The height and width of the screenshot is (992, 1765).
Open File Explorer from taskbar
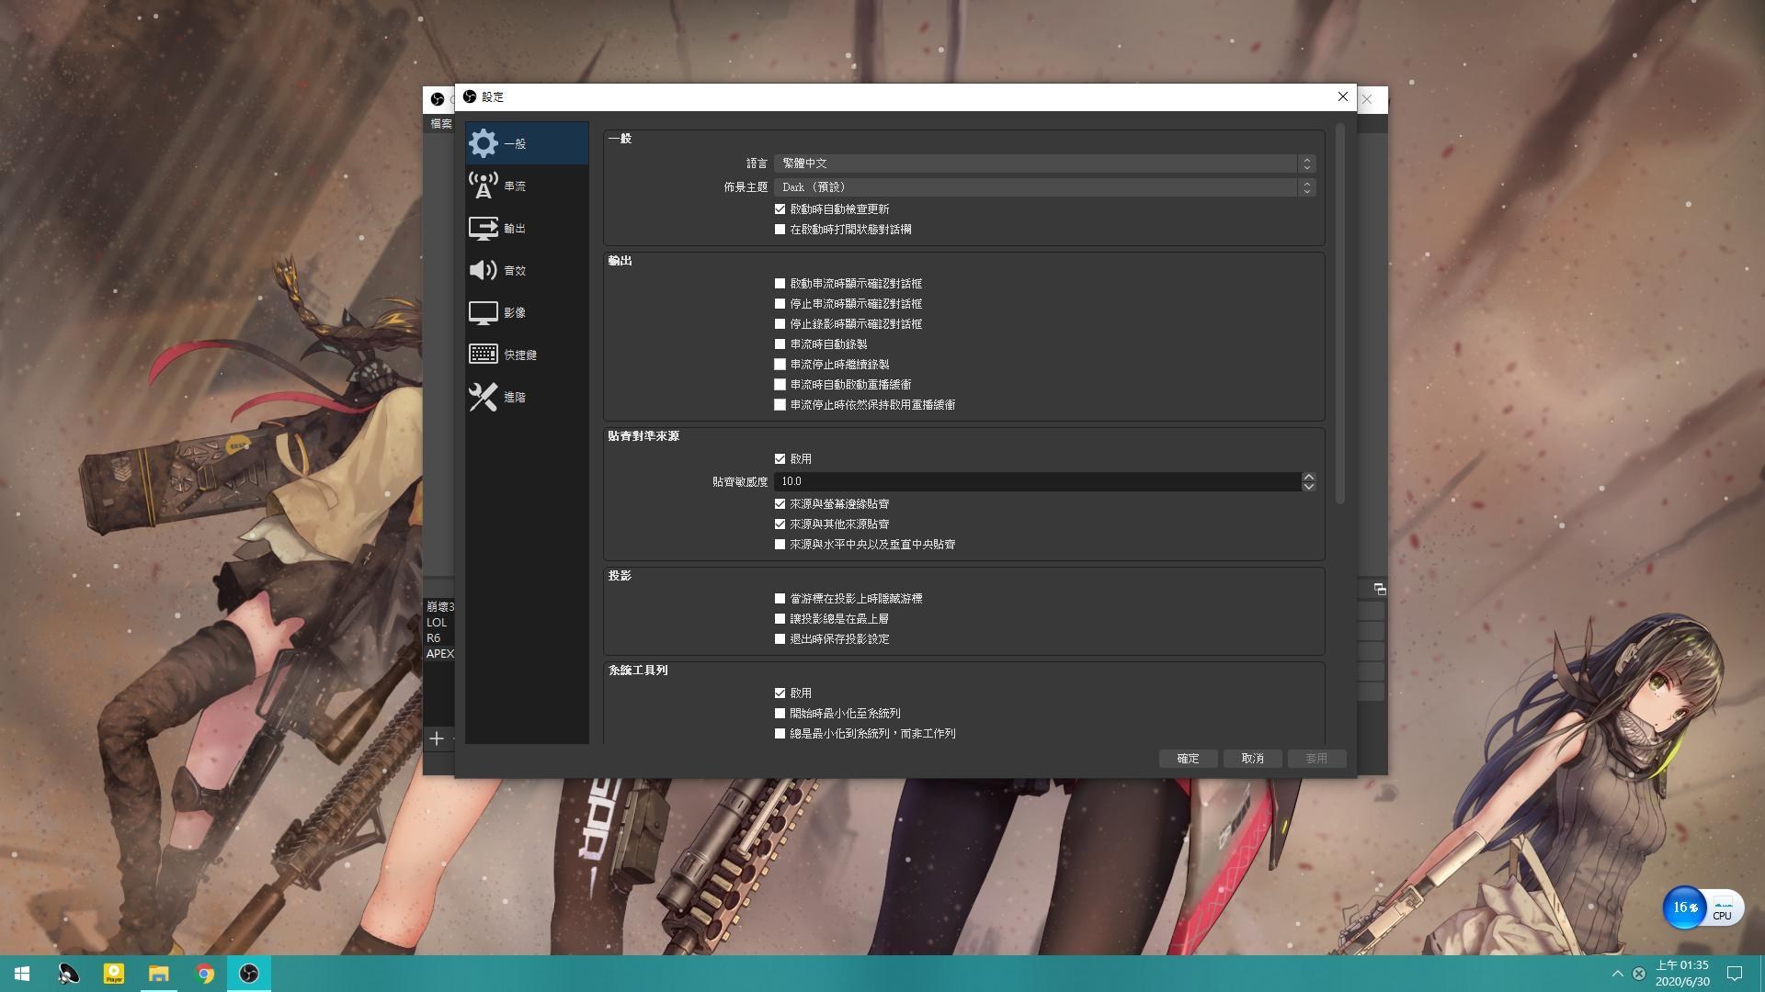click(158, 974)
